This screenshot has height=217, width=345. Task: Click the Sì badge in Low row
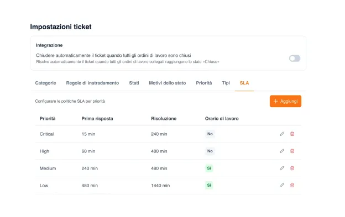point(209,185)
